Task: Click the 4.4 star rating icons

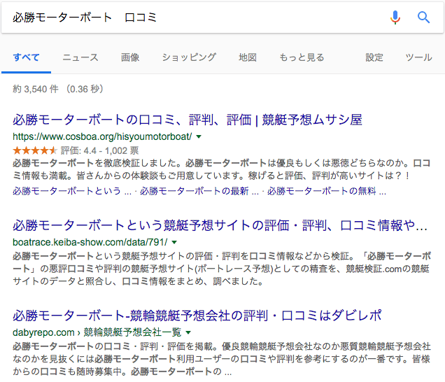Action: pyautogui.click(x=35, y=150)
